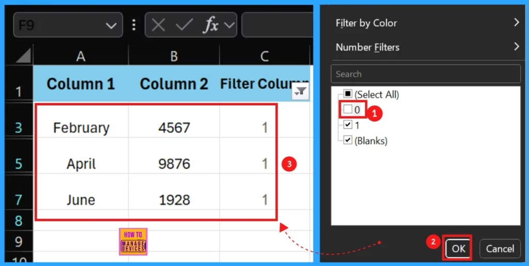The width and height of the screenshot is (529, 266).
Task: Click the Name Box showing F9
Action: pyautogui.click(x=68, y=25)
